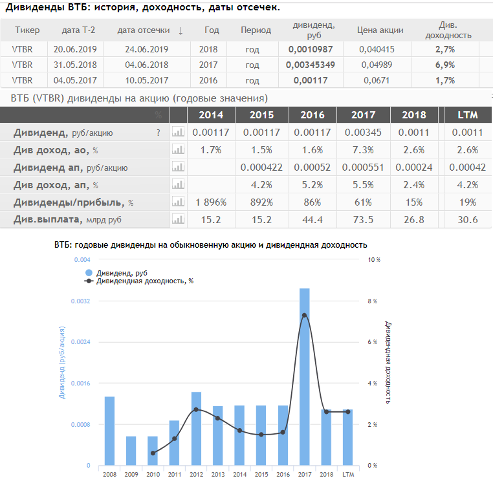Screen dimensions: 493x487
Task: Click the Дивиденды ВТБ: история page heading
Action: tap(143, 8)
